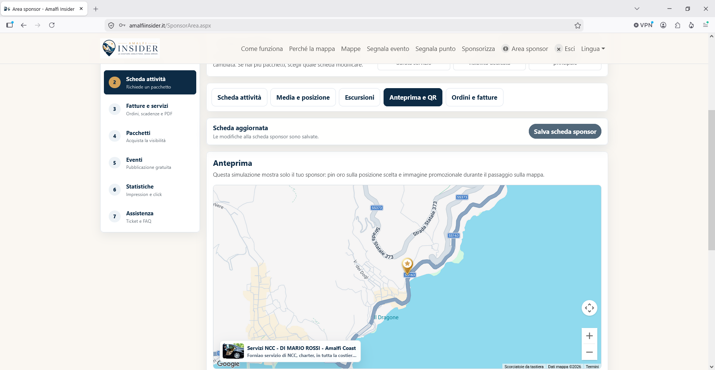
Task: Open the Ordini e fatture tab
Action: tap(474, 97)
